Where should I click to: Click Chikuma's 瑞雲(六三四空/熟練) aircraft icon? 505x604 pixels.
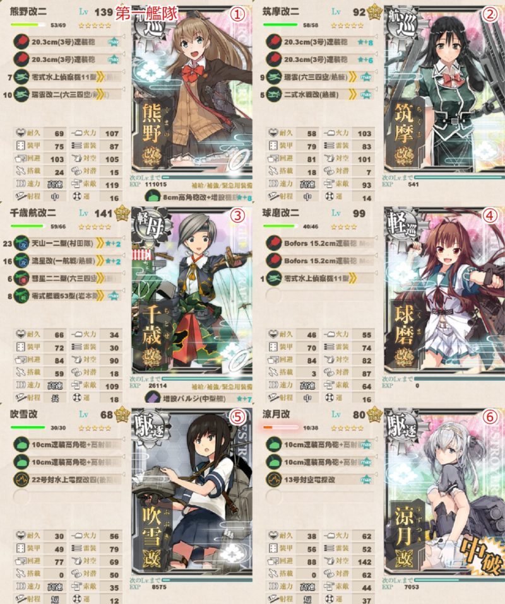click(274, 77)
